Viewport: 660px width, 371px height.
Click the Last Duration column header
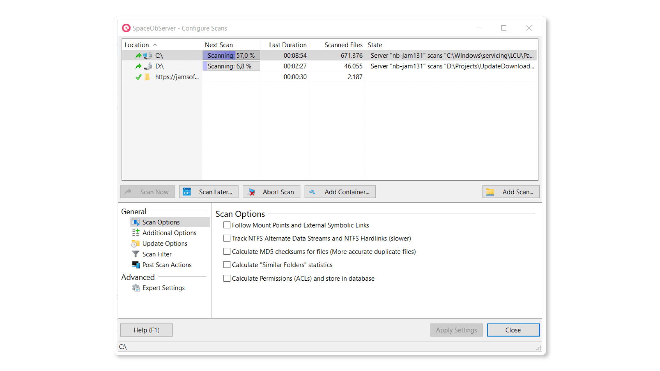[x=287, y=45]
